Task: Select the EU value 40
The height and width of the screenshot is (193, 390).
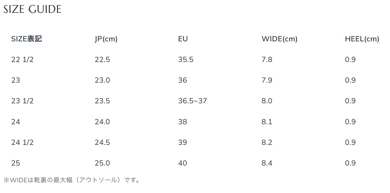Action: (x=183, y=163)
